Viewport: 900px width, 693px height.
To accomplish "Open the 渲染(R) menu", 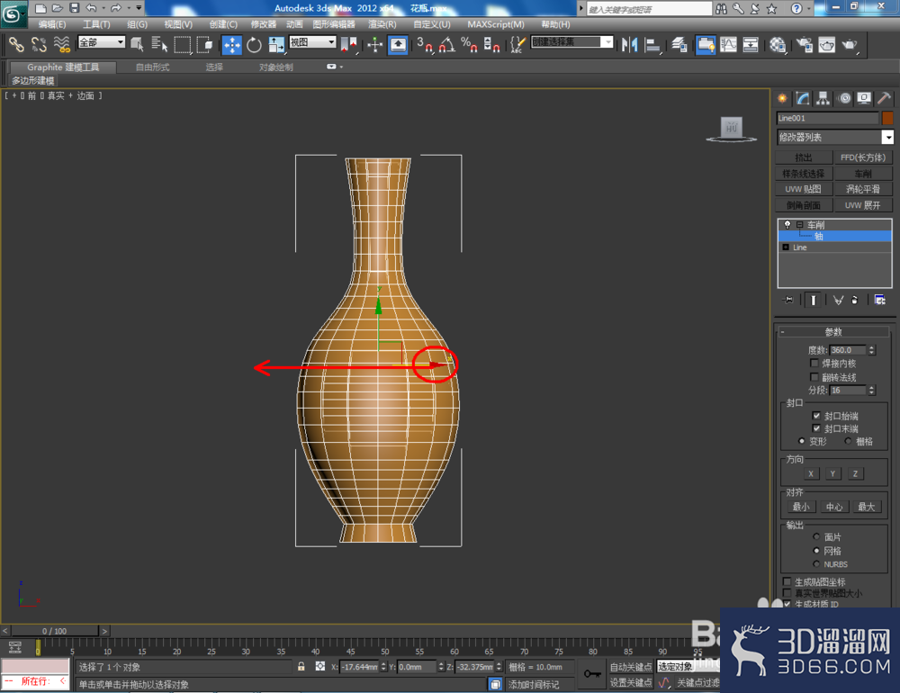I will (382, 24).
